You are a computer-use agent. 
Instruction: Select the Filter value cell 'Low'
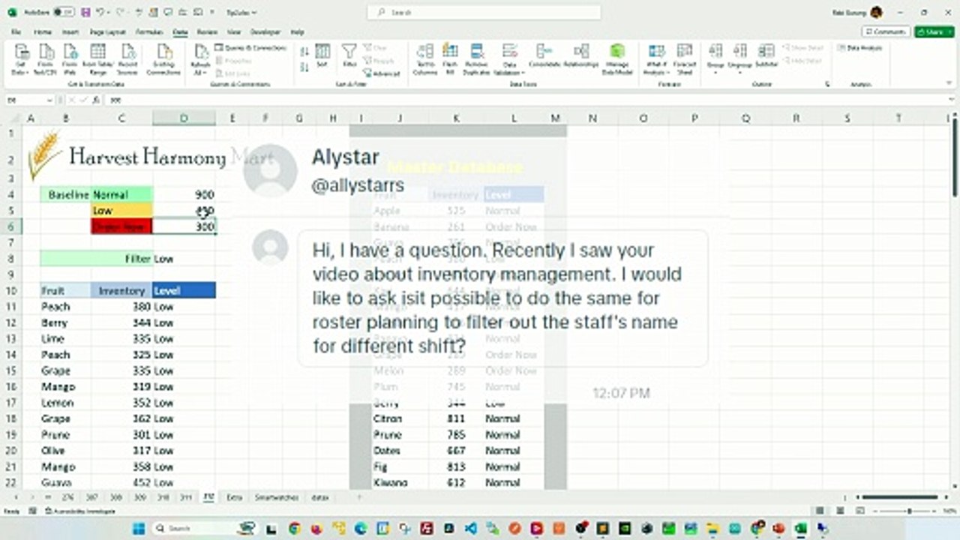click(184, 259)
